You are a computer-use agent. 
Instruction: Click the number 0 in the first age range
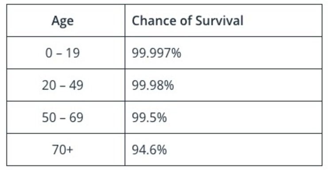coord(48,53)
